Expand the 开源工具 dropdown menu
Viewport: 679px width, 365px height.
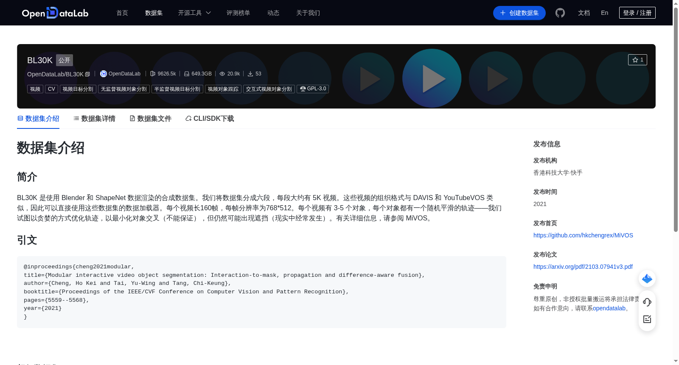click(x=194, y=13)
